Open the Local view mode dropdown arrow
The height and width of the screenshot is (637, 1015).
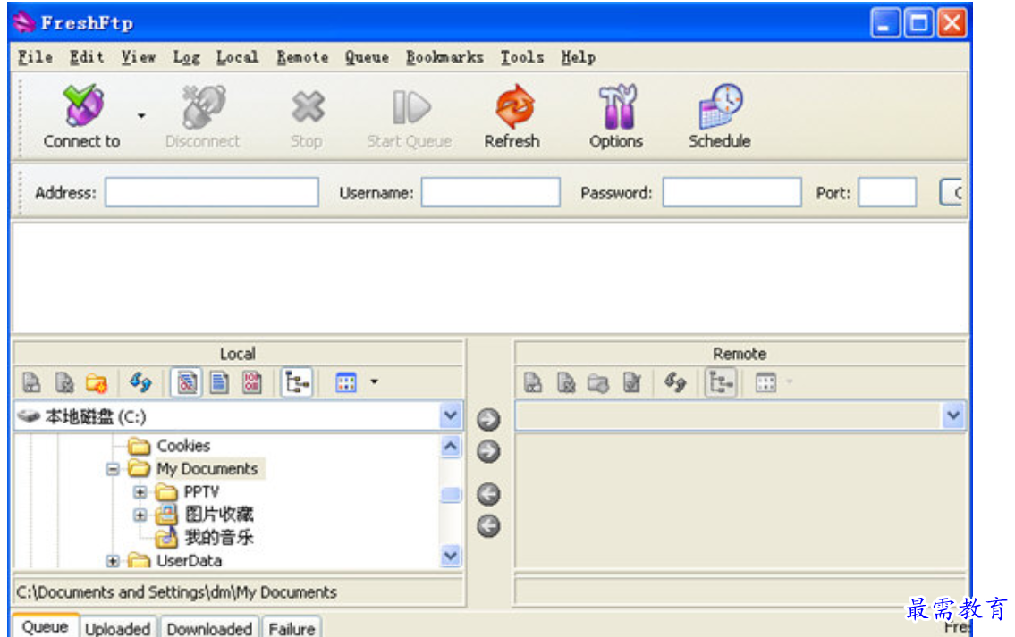[x=374, y=381]
